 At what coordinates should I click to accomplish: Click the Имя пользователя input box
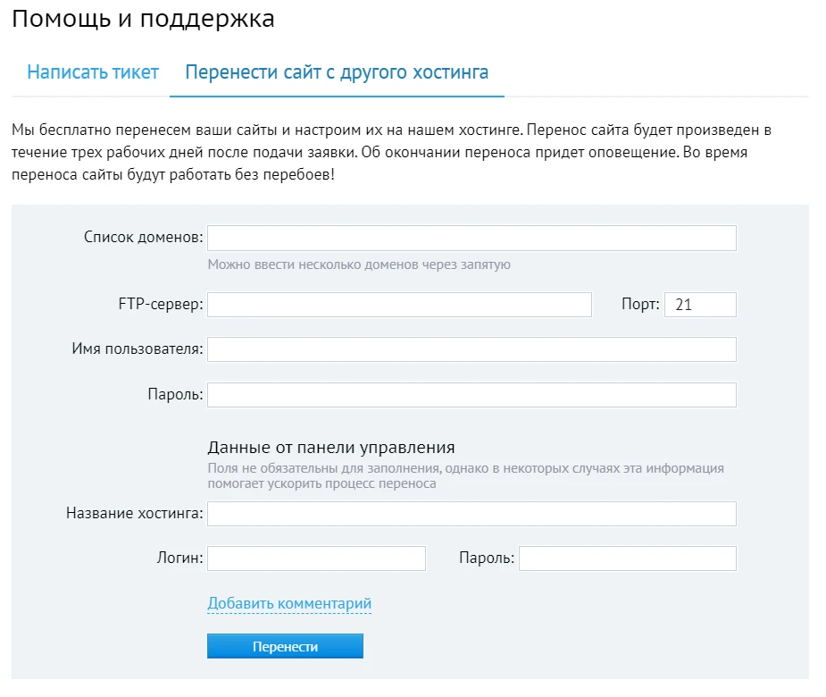[x=471, y=348]
